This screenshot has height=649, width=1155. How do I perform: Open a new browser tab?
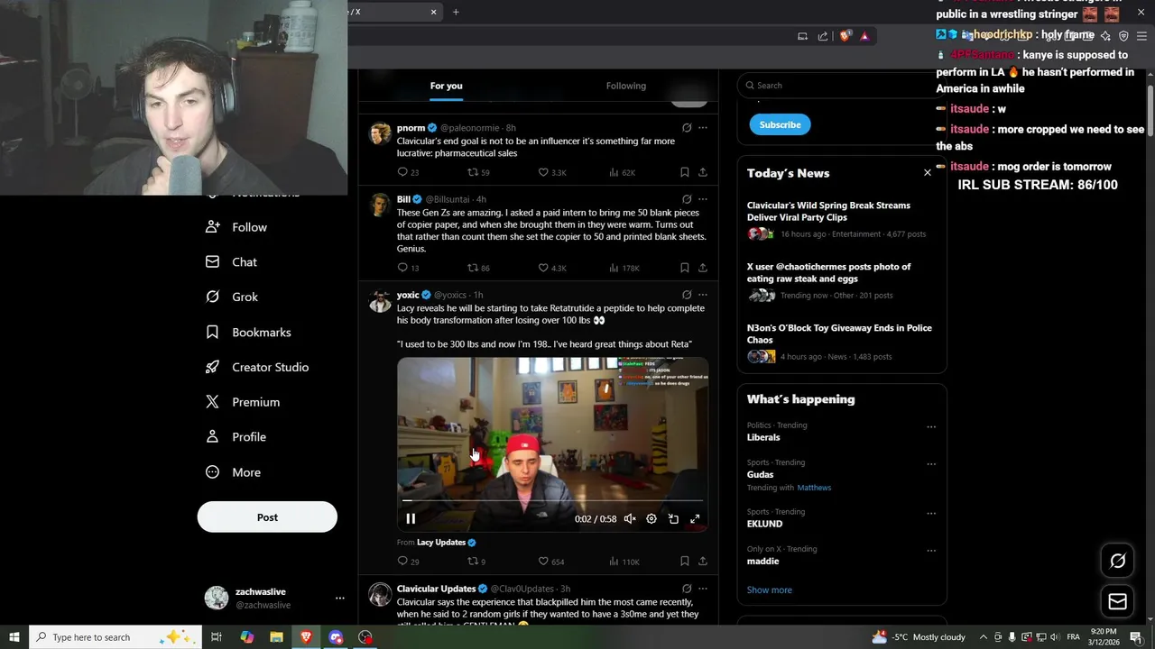[x=456, y=12]
